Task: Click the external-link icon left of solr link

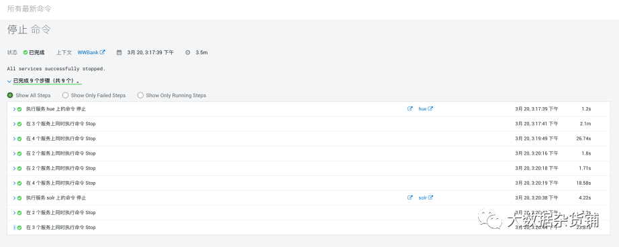Action: coord(410,198)
